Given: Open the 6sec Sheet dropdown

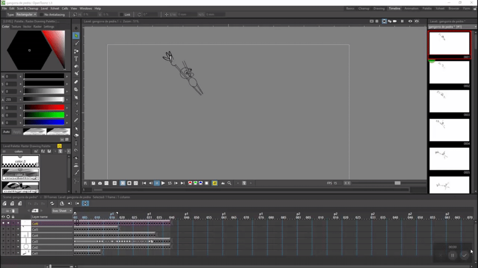Looking at the screenshot, I should (62, 211).
